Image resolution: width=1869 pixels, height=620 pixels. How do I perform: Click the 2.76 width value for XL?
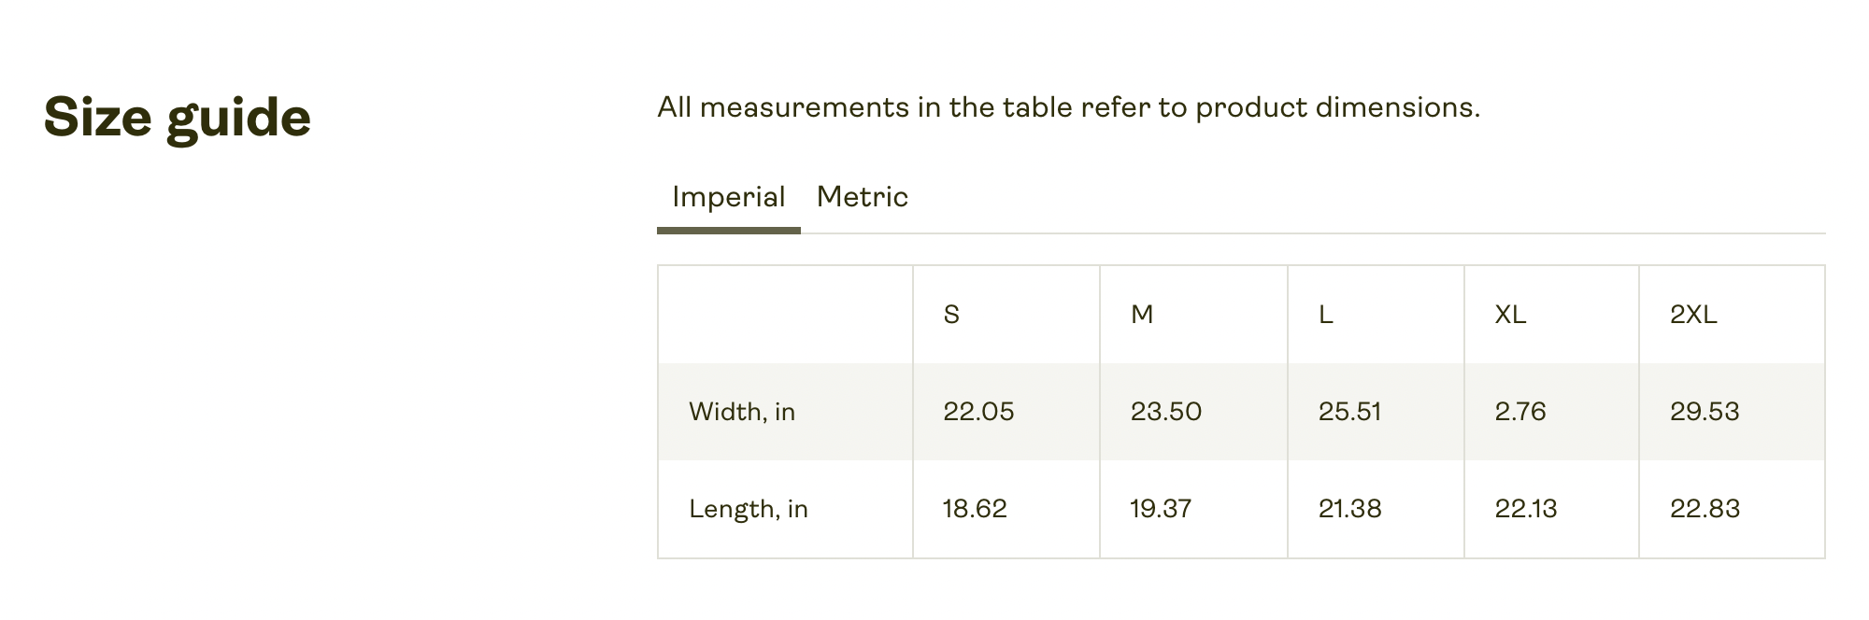[1520, 412]
